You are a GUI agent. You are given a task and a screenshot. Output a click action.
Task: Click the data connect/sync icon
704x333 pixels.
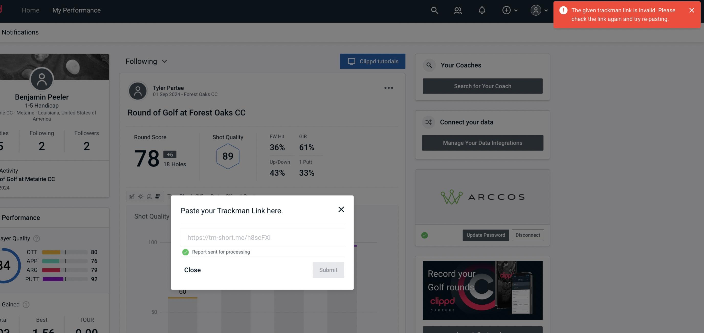coord(429,122)
